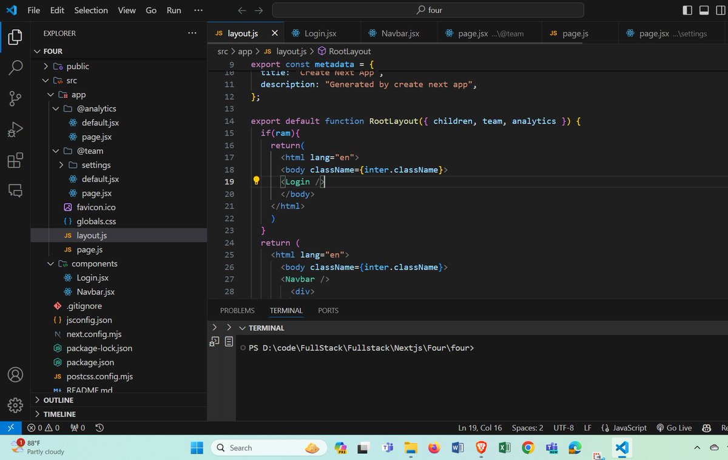Screen dimensions: 728x460
Task: Go back using the left arrow
Action: [x=242, y=10]
